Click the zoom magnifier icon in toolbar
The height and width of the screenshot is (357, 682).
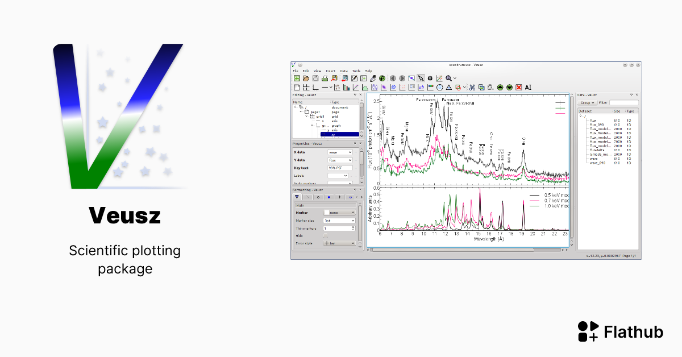pyautogui.click(x=449, y=78)
